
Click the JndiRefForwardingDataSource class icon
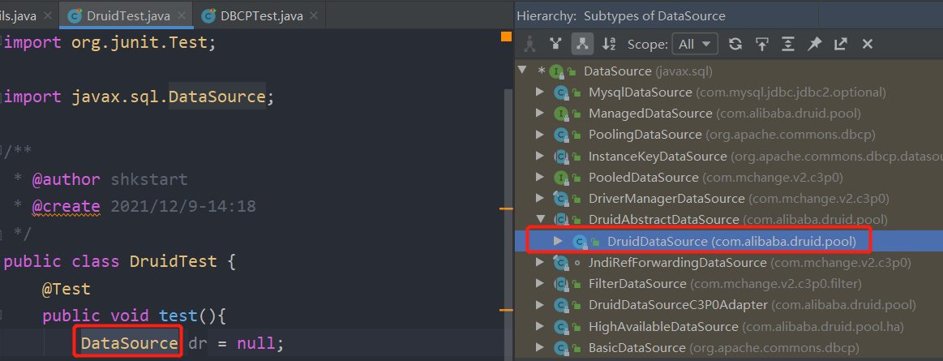561,262
